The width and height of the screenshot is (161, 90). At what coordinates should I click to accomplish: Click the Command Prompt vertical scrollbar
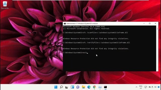[x=157, y=48]
